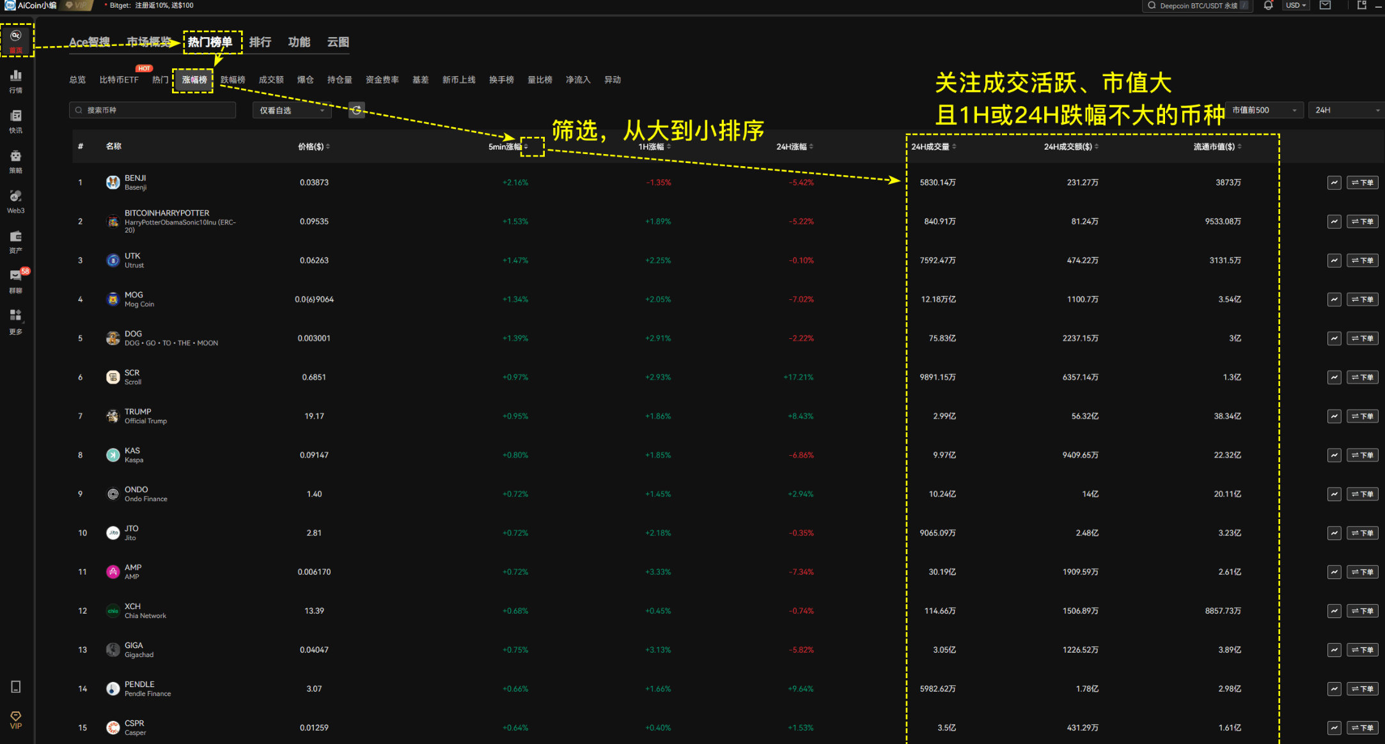
Task: Sort by the 流通市值($) column arrows
Action: (x=1239, y=147)
